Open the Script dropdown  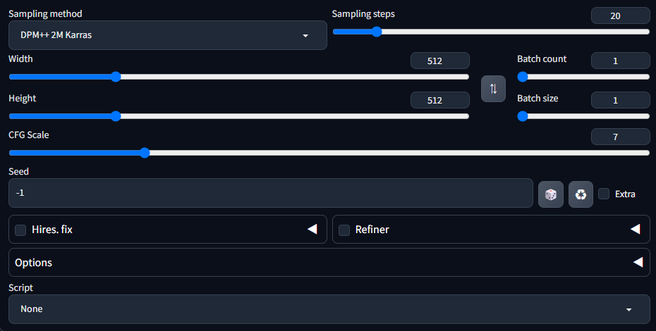pyautogui.click(x=329, y=308)
